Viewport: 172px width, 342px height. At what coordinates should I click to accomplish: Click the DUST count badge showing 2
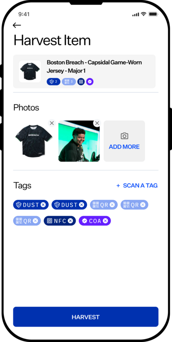[54, 82]
